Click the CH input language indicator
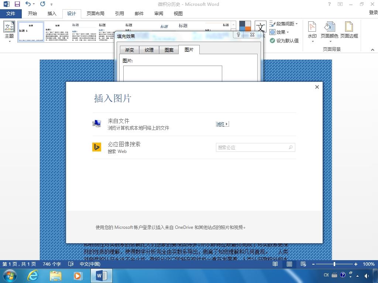378x283 pixels. (326, 275)
